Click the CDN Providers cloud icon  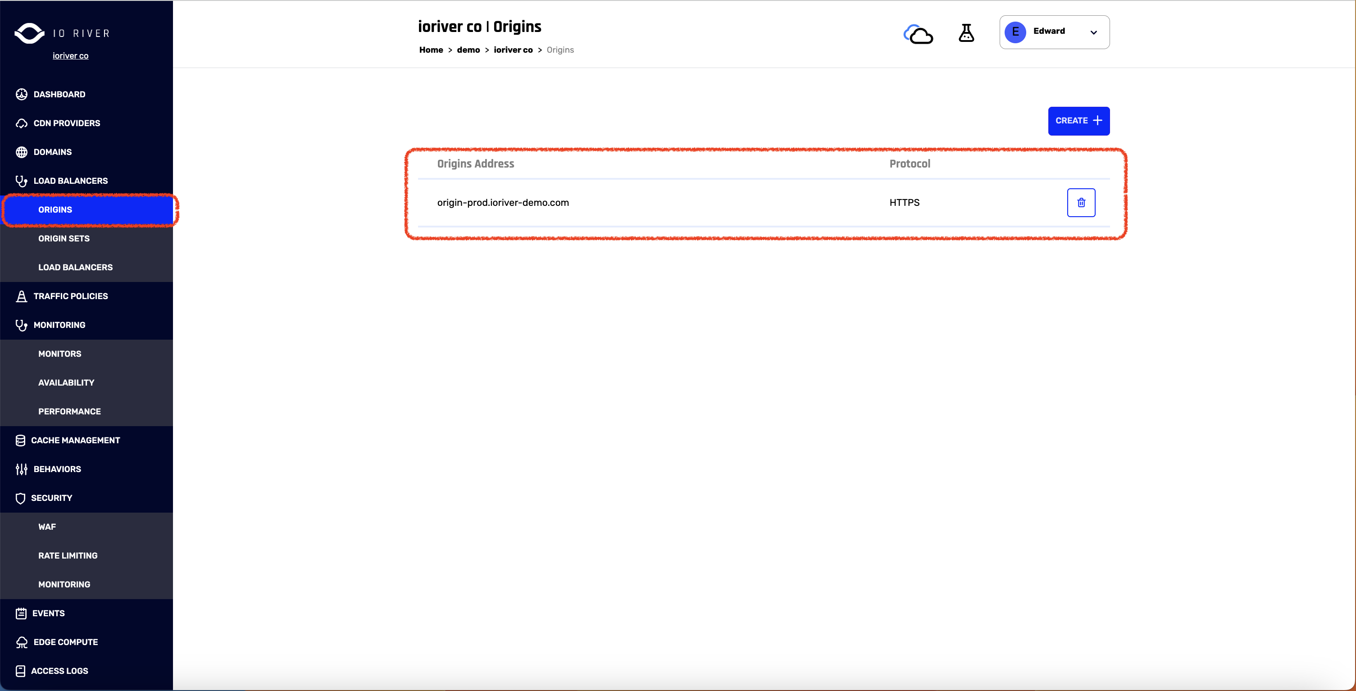pyautogui.click(x=22, y=123)
